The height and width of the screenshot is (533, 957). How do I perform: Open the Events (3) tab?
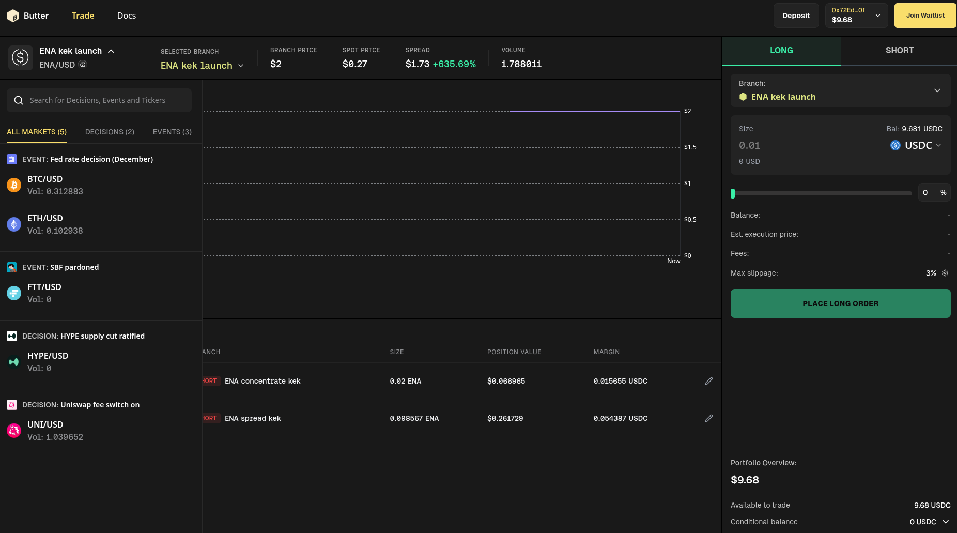click(172, 132)
